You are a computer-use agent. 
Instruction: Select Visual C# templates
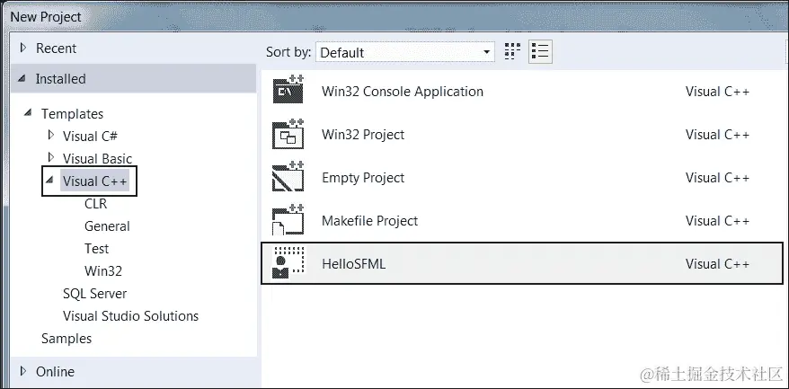[90, 136]
